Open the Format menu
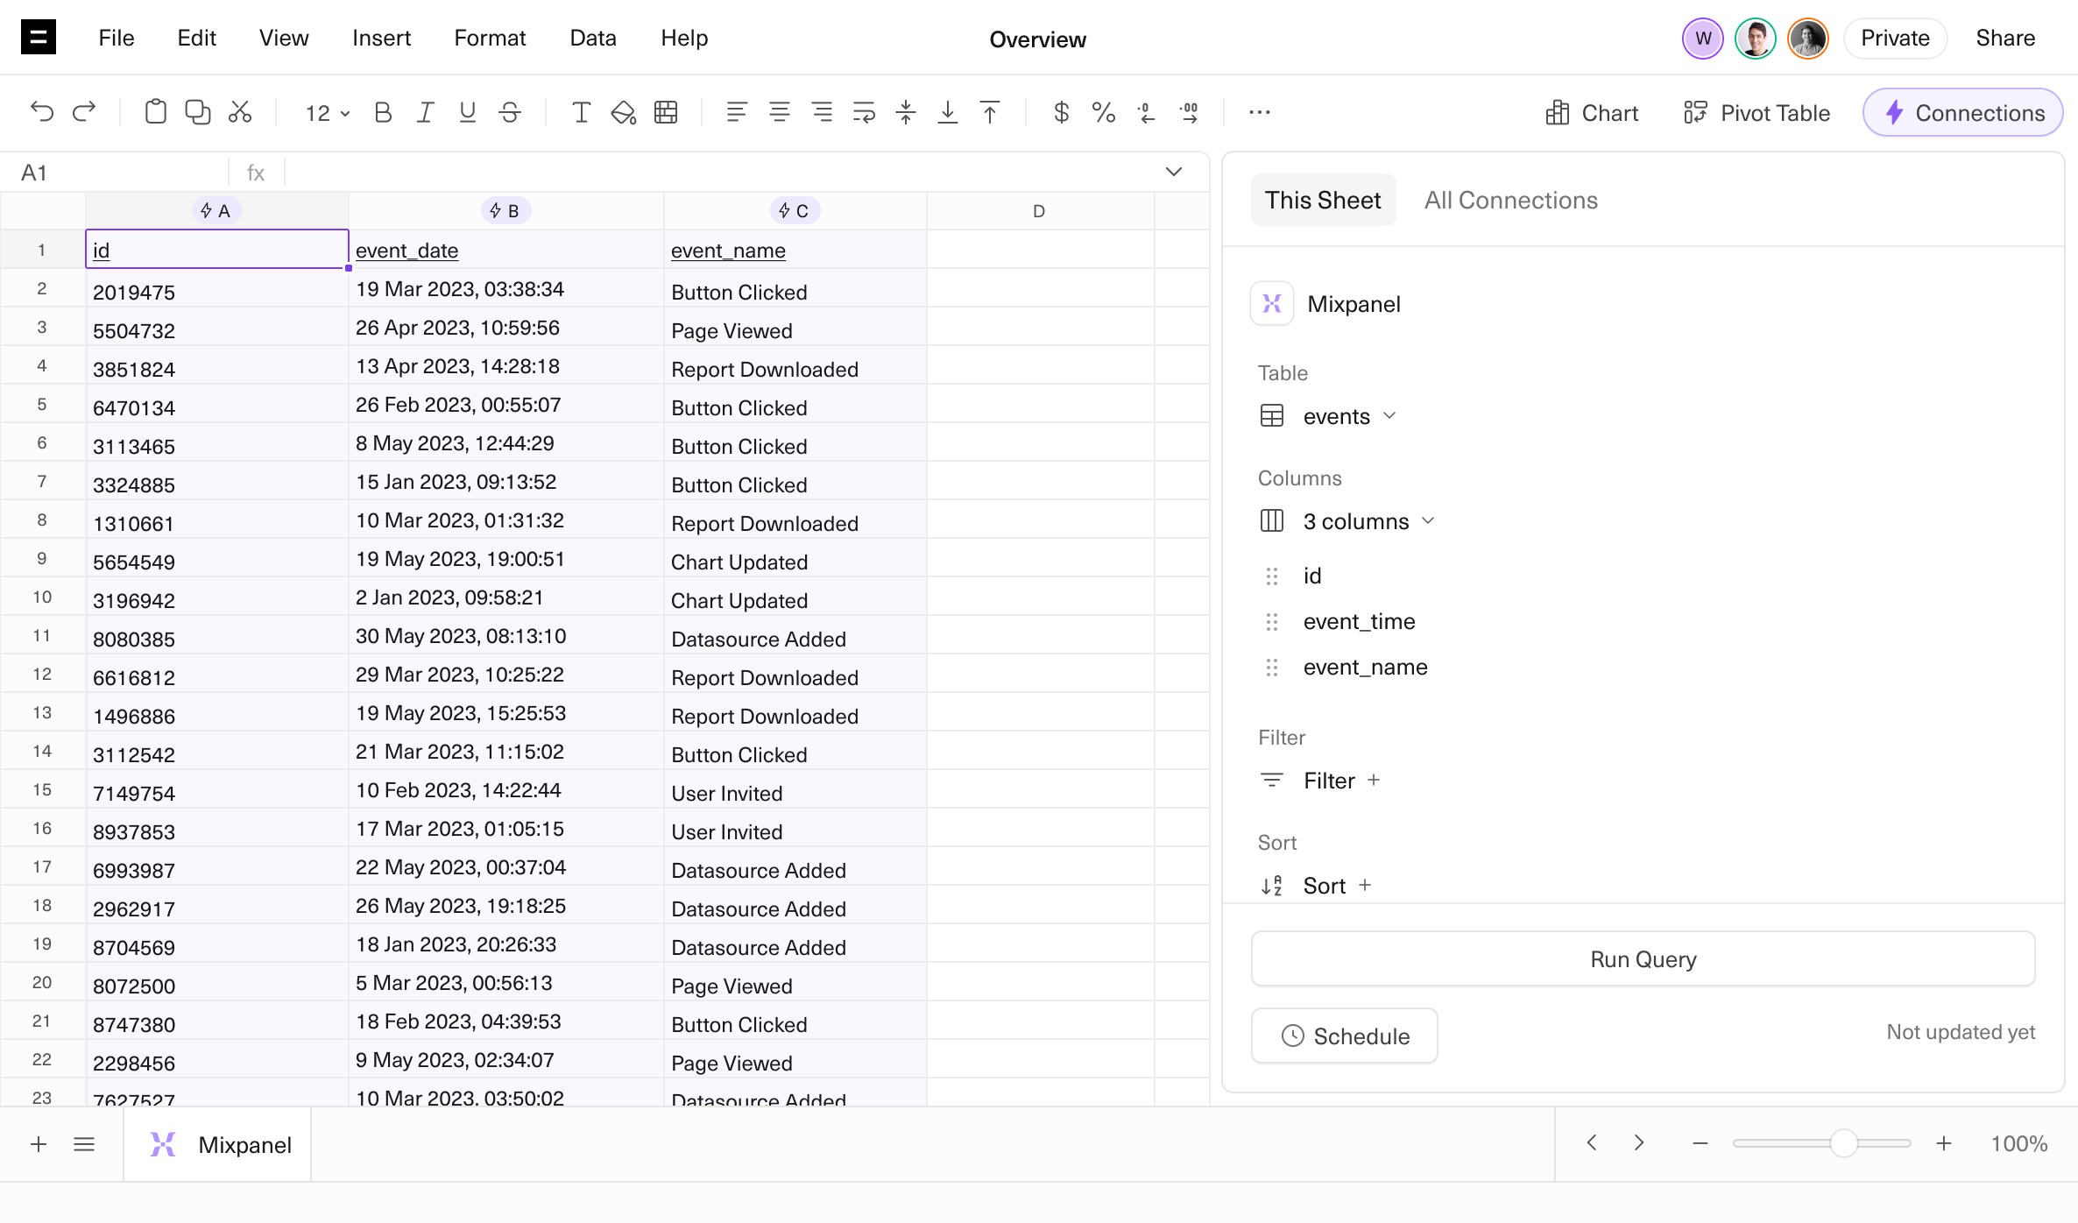The width and height of the screenshot is (2078, 1223). 490,38
